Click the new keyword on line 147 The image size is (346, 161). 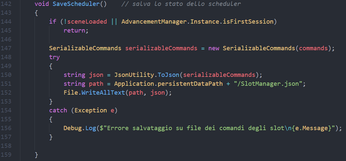214,48
